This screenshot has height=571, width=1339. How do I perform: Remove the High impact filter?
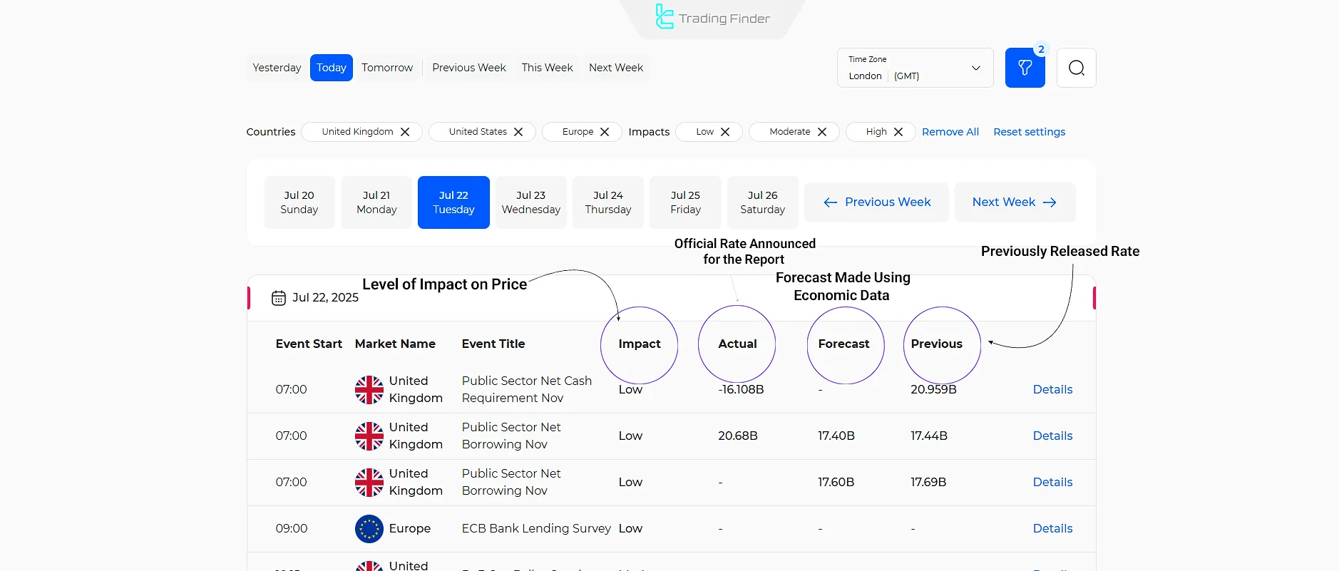898,132
